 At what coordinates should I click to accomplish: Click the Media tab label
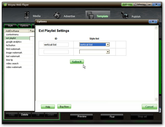37,16
